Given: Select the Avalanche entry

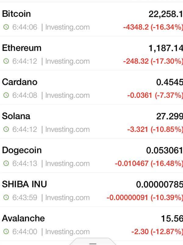Looking at the screenshot, I should (x=91, y=224).
